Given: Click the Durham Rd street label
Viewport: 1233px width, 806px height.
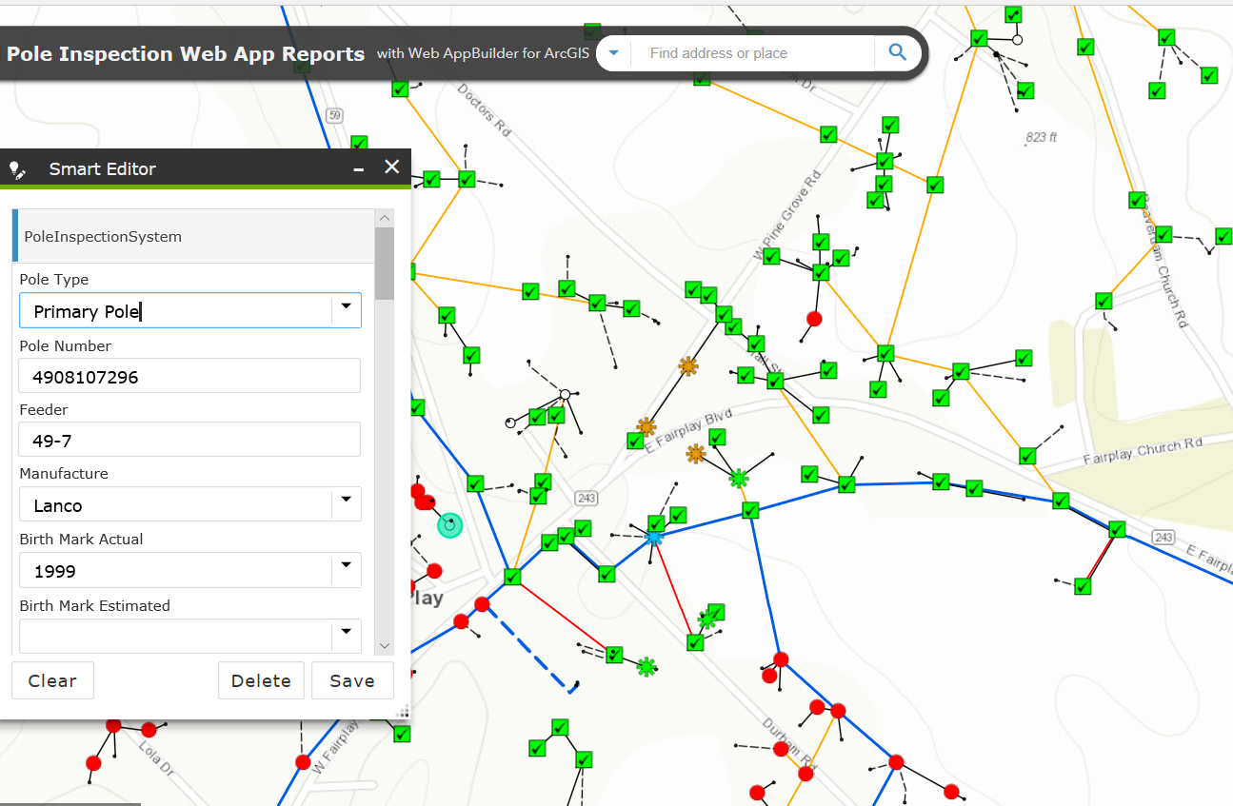Looking at the screenshot, I should point(789,743).
